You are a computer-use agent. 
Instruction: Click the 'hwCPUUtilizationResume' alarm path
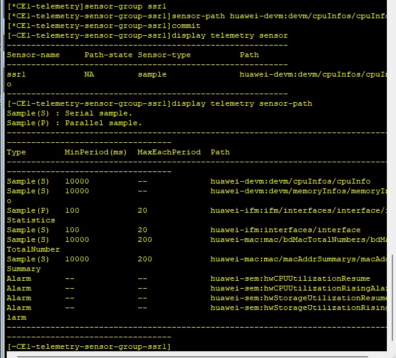(290, 278)
